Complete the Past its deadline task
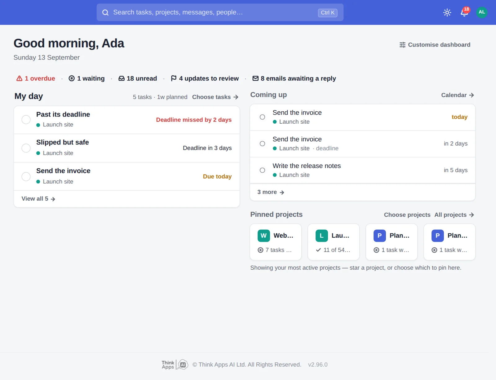The width and height of the screenshot is (496, 380). [x=26, y=120]
